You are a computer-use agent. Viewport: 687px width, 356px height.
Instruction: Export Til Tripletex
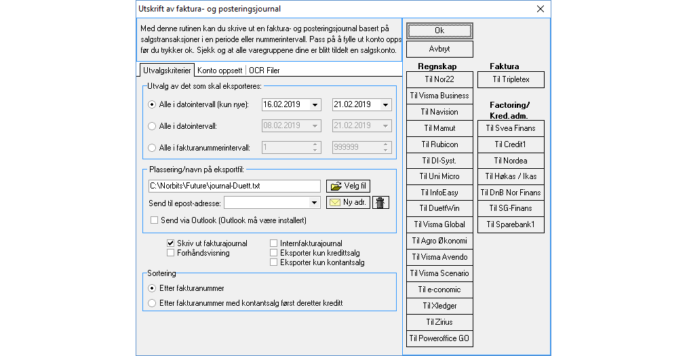click(x=511, y=80)
